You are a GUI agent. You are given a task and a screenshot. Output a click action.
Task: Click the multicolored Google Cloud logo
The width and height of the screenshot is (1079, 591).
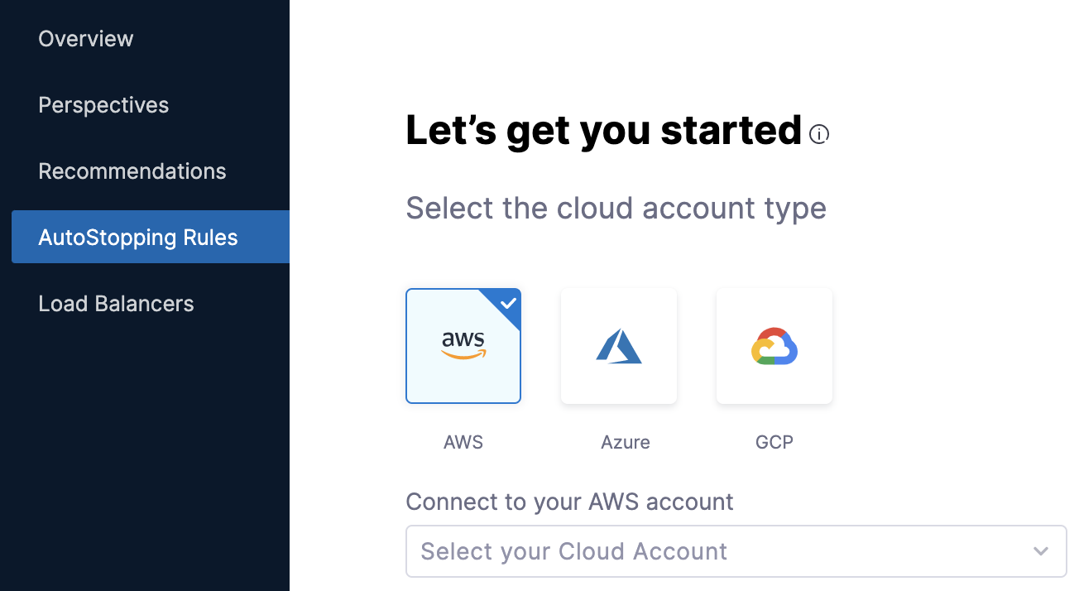point(774,346)
